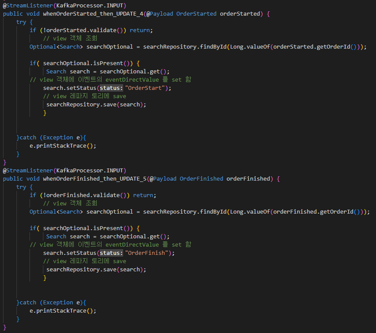Click the orderFinished.validate() condition
Image resolution: width=376 pixels, height=333 pixels.
[x=85, y=195]
